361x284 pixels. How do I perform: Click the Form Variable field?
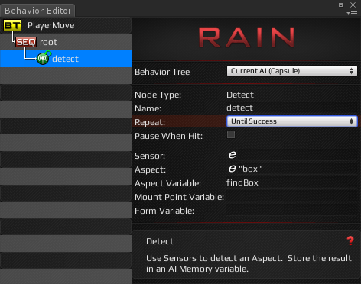[x=291, y=211]
